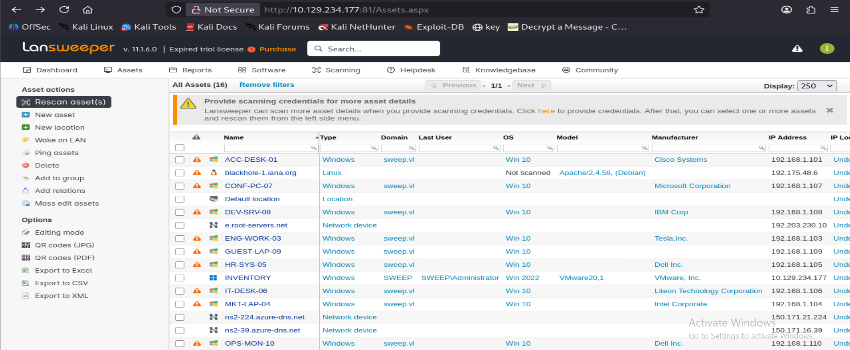Viewport: 850px width, 350px height.
Task: Reload the page with the refresh icon
Action: pos(64,10)
